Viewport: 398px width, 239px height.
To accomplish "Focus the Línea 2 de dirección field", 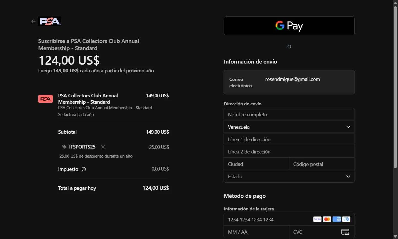I will tap(289, 152).
